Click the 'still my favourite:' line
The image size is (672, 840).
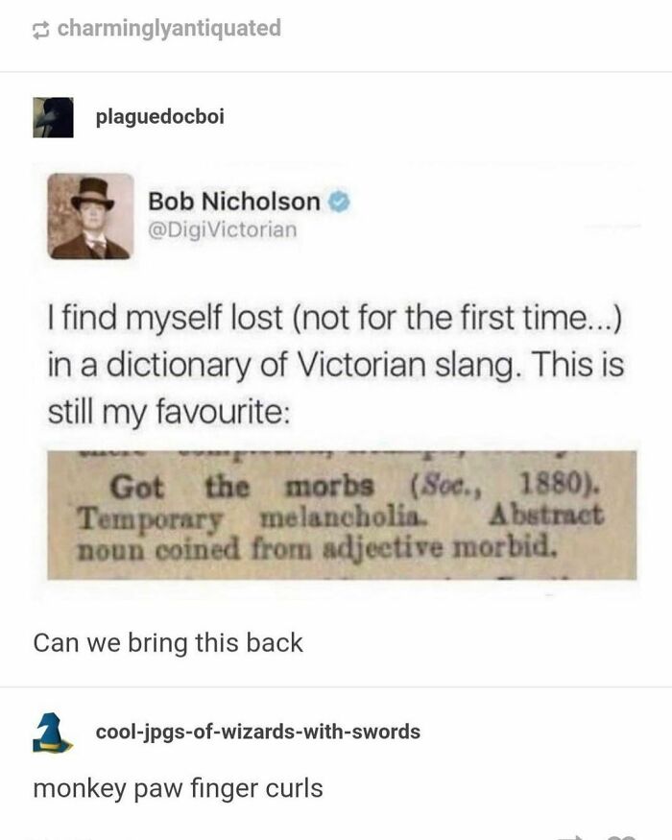(169, 412)
